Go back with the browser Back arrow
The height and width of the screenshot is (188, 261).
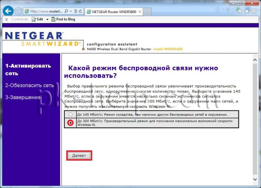click(x=8, y=11)
